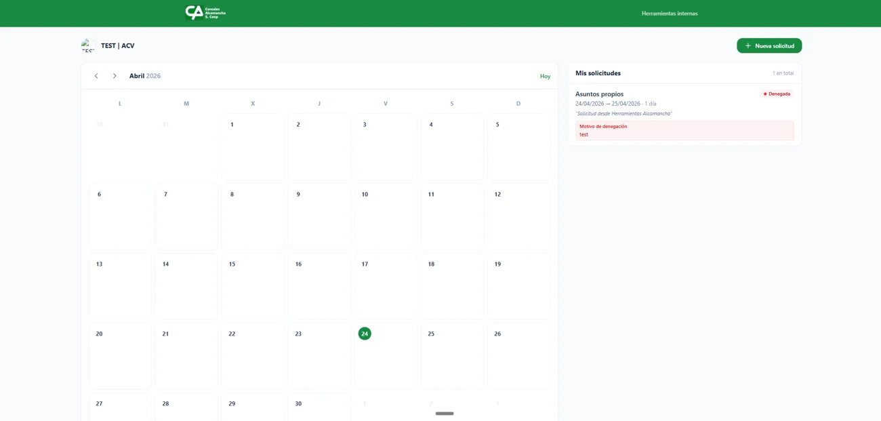Select April 17 on the calendar
The image size is (881, 421).
(x=386, y=287)
